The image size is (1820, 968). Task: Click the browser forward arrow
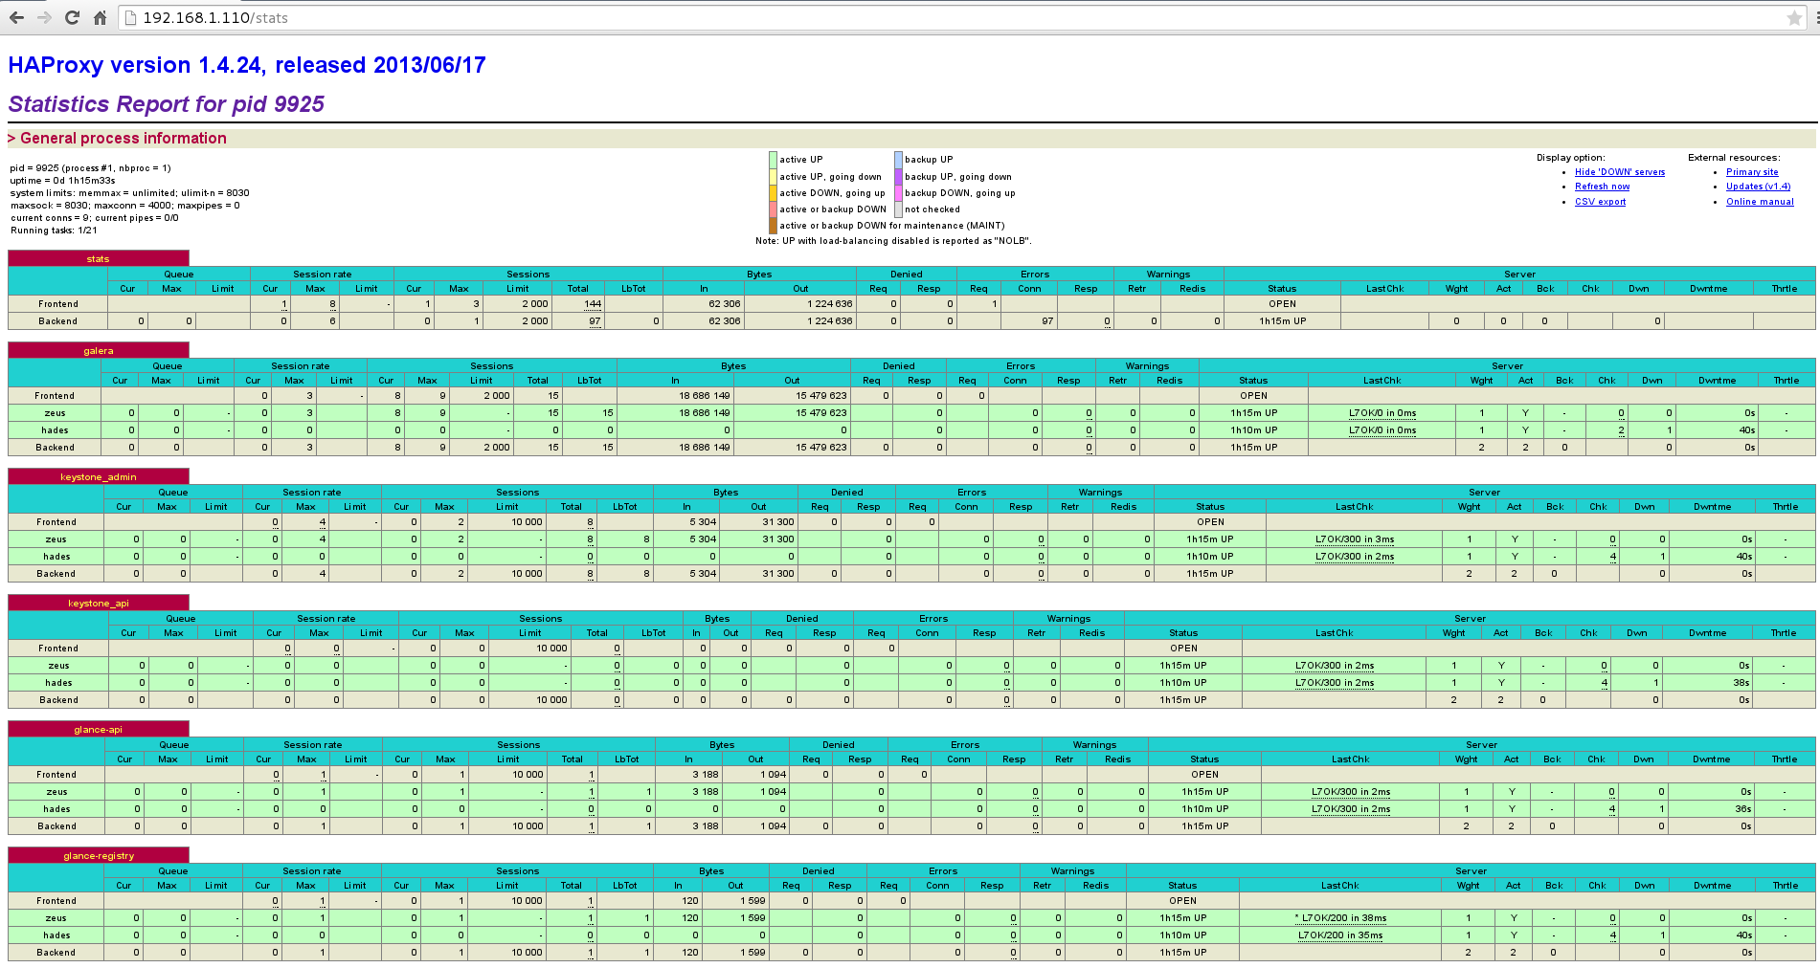44,17
